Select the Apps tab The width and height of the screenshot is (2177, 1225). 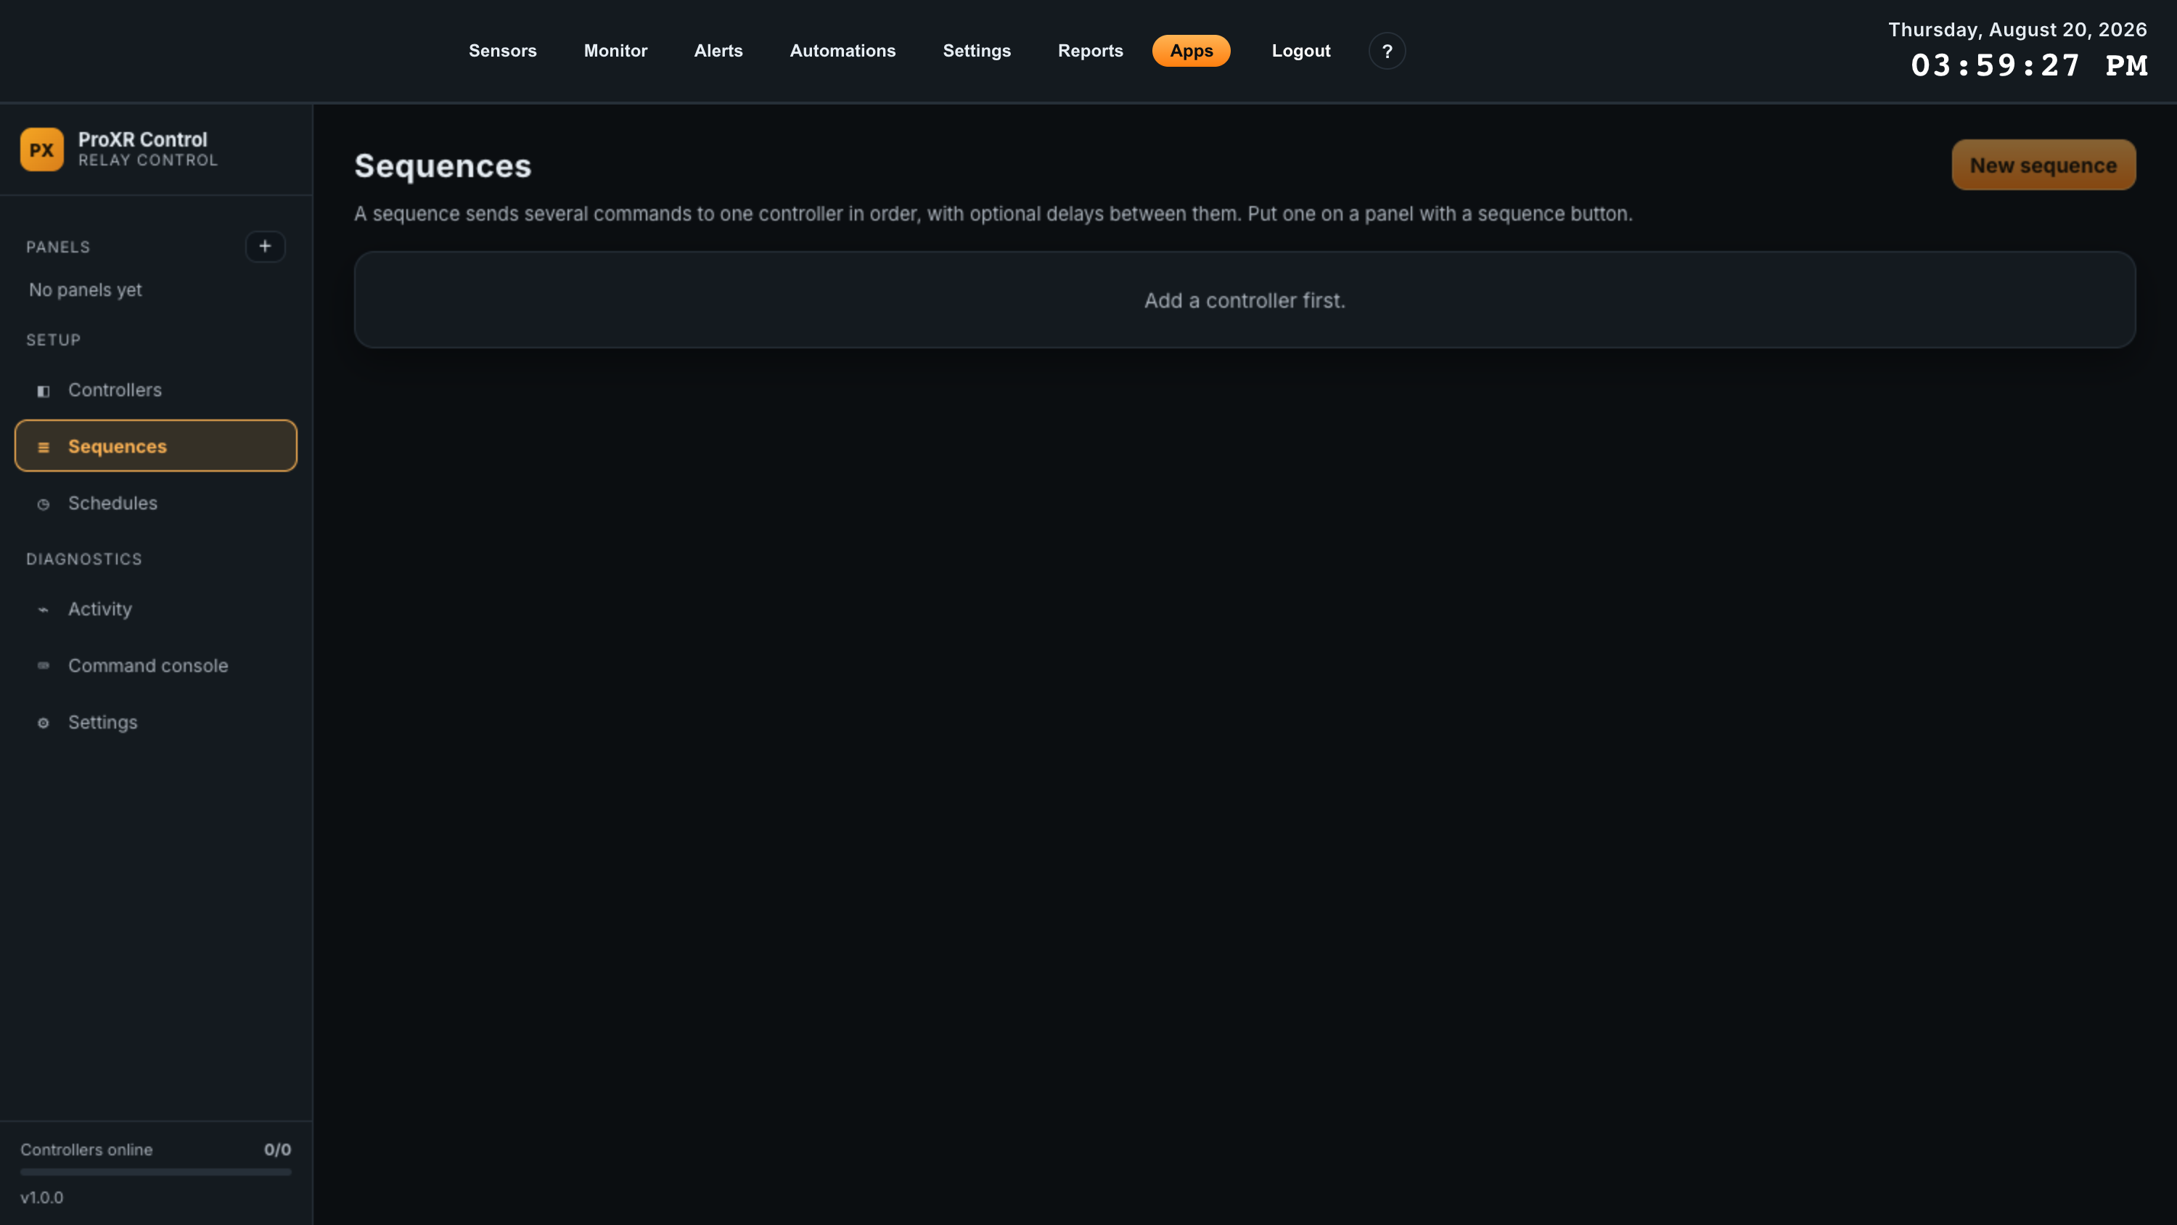(x=1191, y=51)
